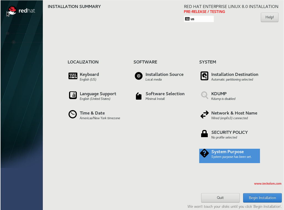This screenshot has width=284, height=210.
Task: Click the Keyboard layout icon under Localization
Action: 73,76
